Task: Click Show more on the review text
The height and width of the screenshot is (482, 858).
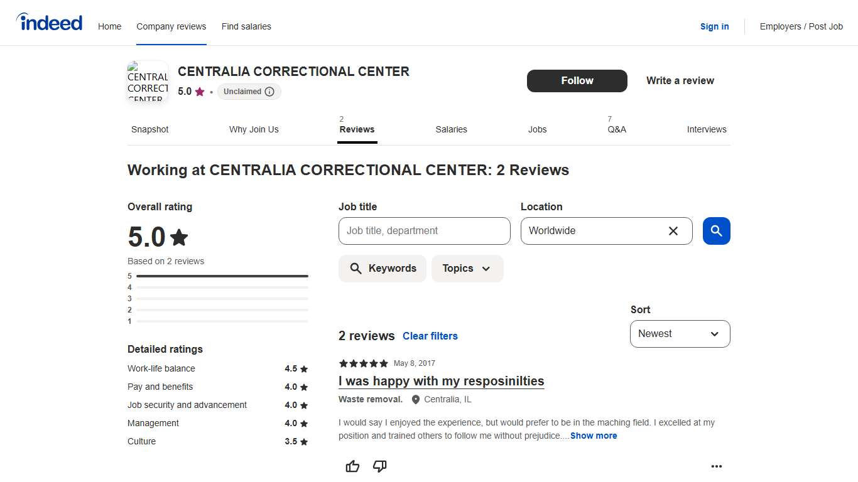Action: [593, 435]
